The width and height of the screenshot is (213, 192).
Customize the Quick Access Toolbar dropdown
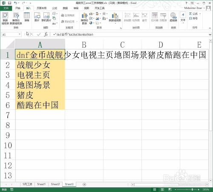[x=30, y=3]
